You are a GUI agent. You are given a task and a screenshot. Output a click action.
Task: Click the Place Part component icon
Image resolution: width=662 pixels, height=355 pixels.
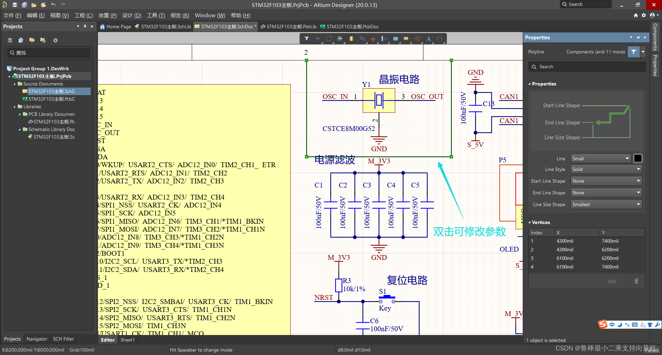351,39
